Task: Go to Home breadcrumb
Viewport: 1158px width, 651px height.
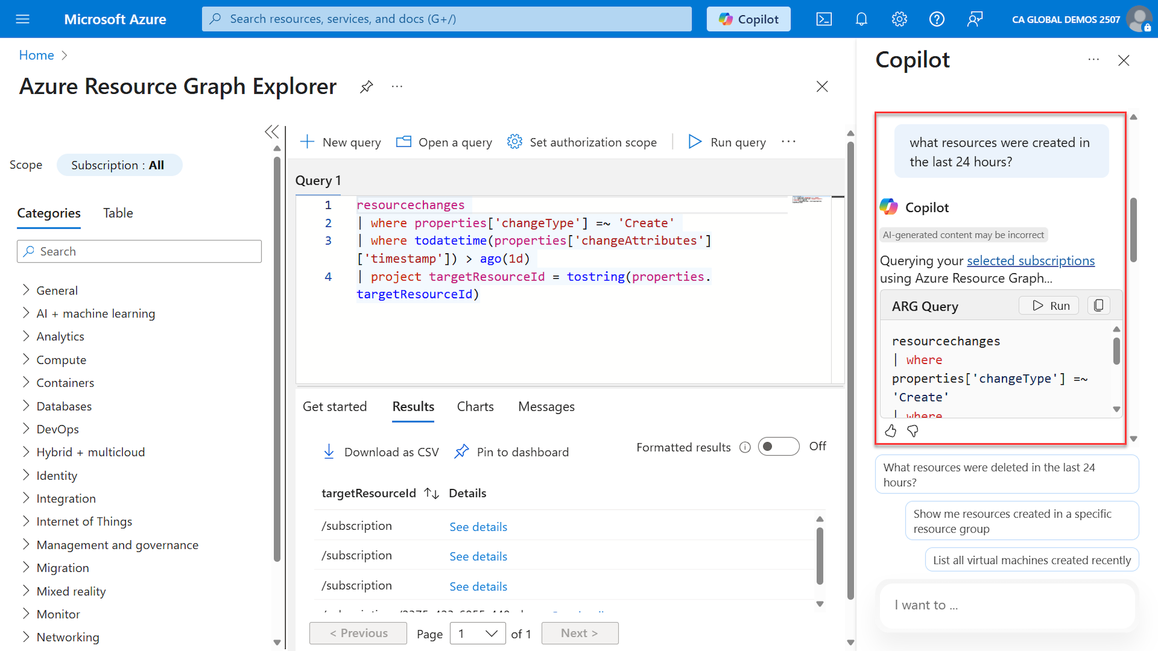Action: point(36,55)
